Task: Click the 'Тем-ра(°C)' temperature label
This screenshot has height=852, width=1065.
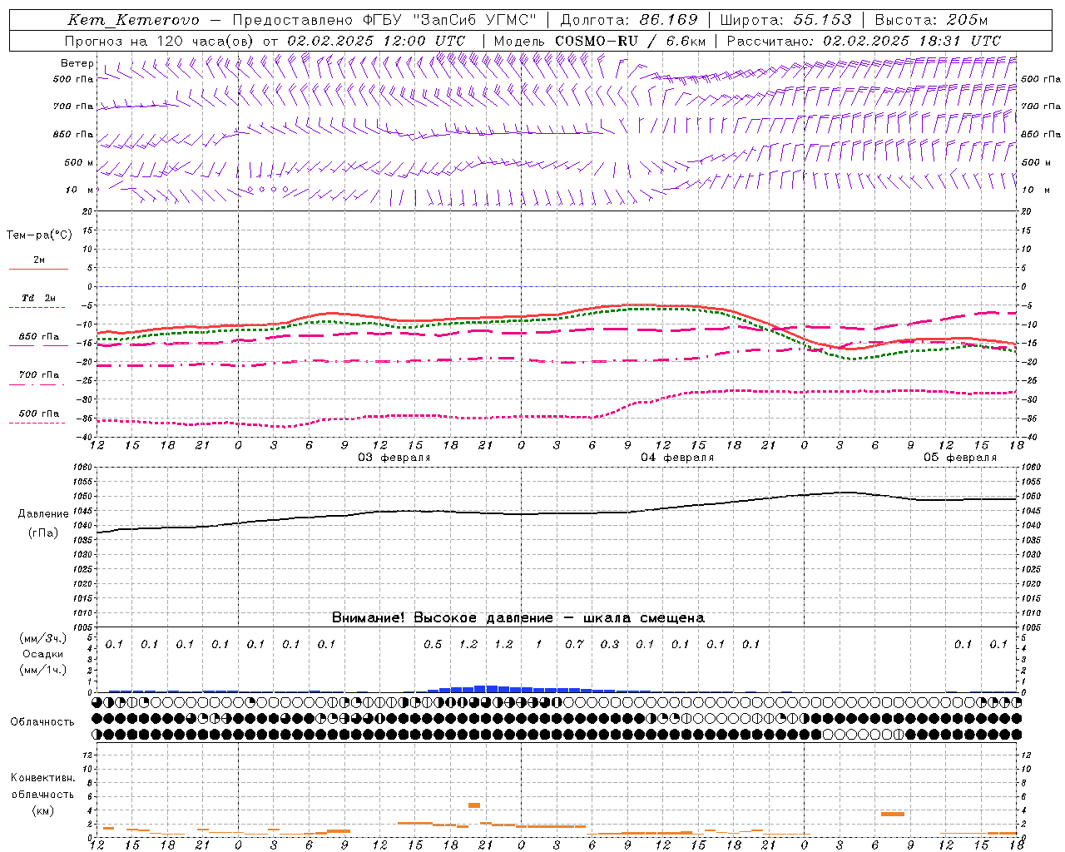Action: tap(39, 235)
